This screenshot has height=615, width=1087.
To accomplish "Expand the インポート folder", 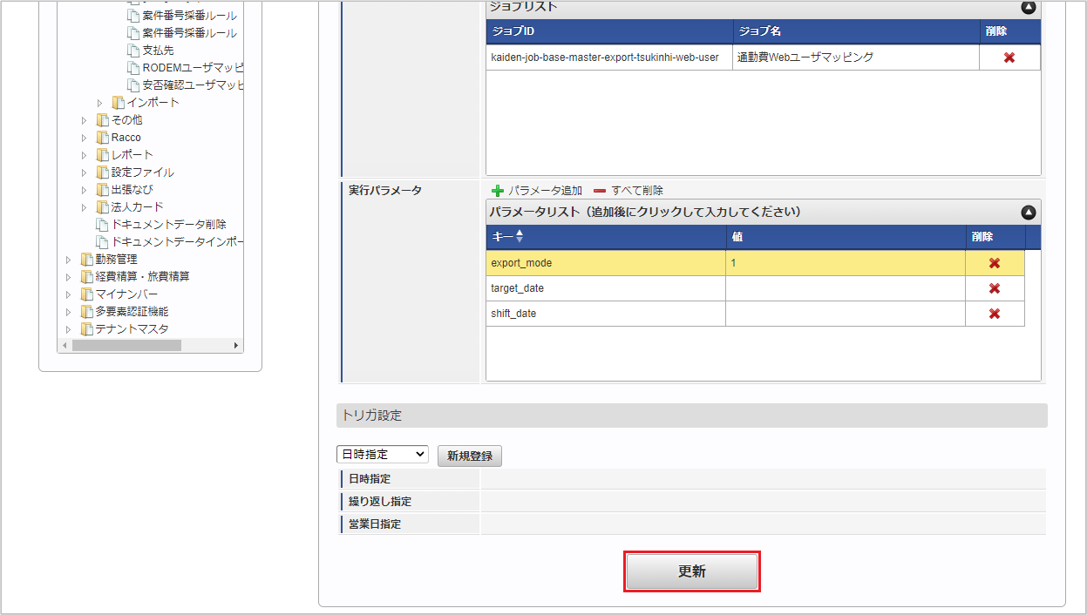I will click(x=100, y=103).
